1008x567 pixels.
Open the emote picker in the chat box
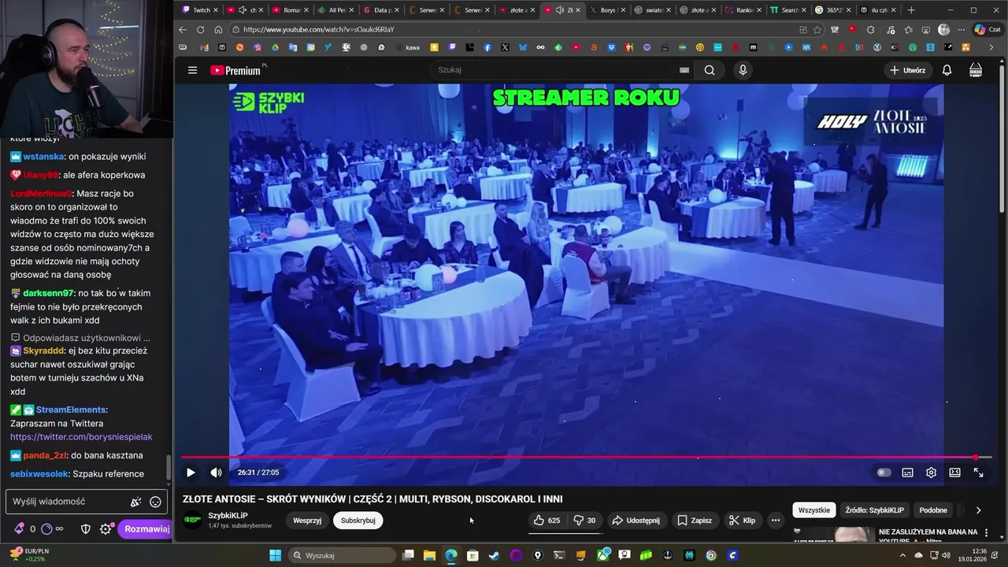pos(155,502)
